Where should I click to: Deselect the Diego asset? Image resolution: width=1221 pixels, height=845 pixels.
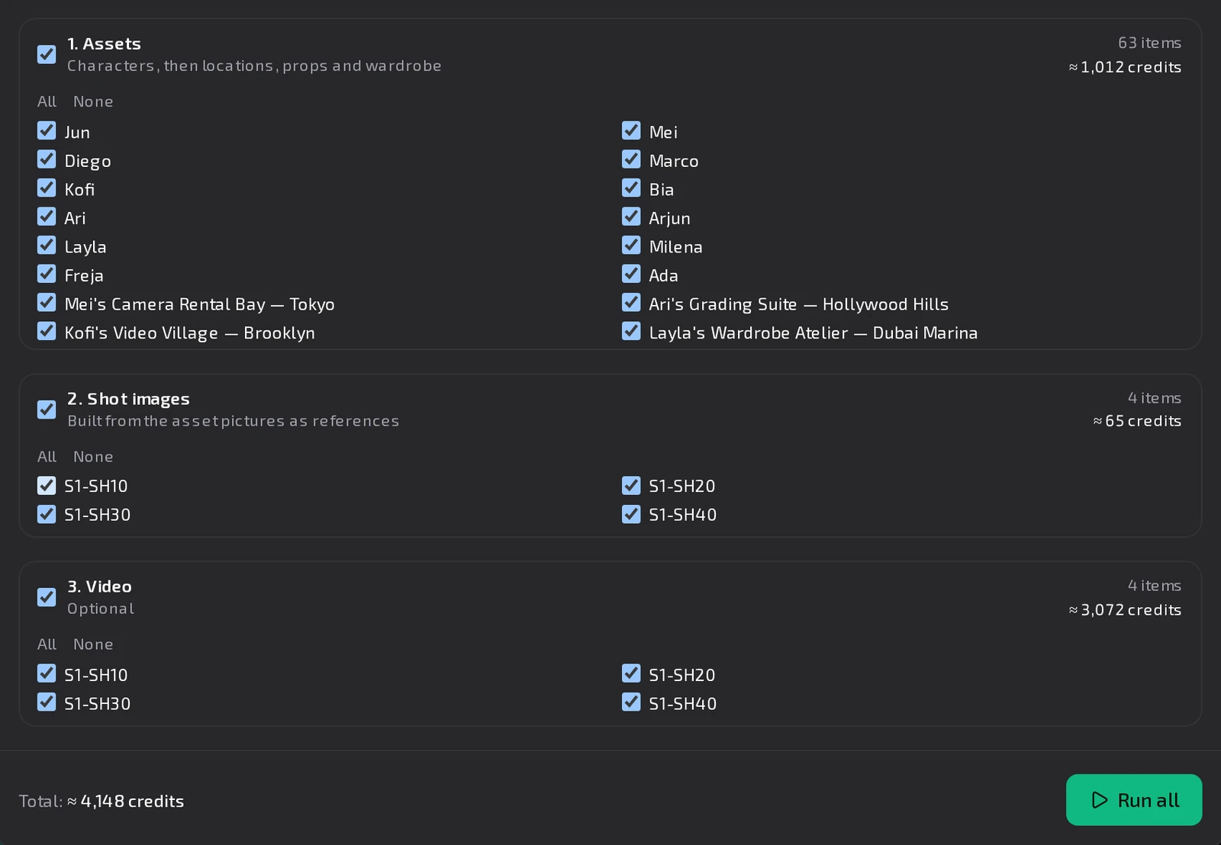click(x=47, y=160)
